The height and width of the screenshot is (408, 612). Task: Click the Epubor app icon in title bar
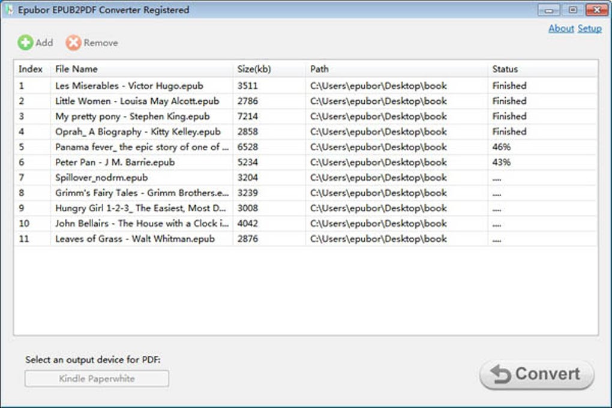[9, 10]
